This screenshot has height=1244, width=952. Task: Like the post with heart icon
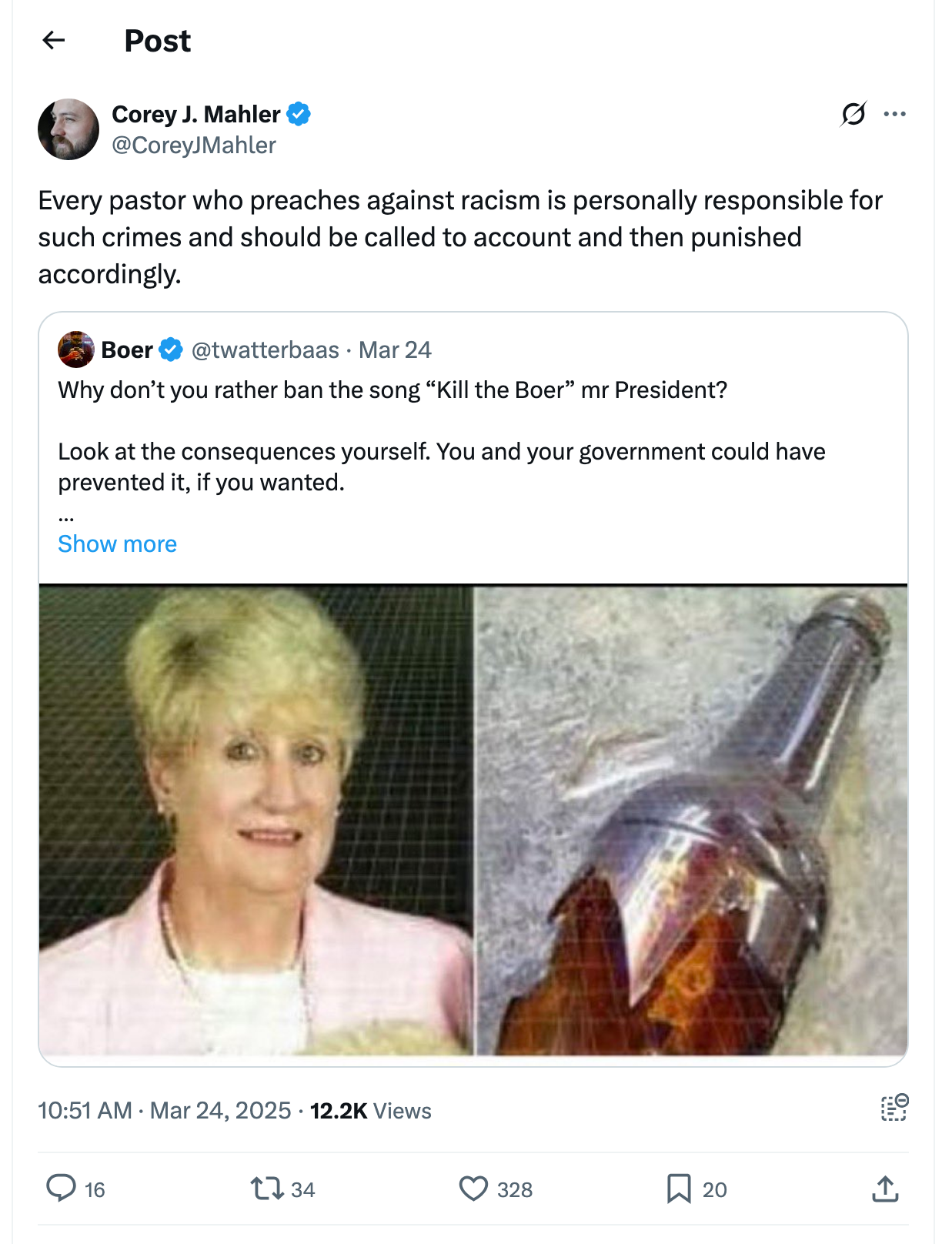click(x=473, y=1189)
